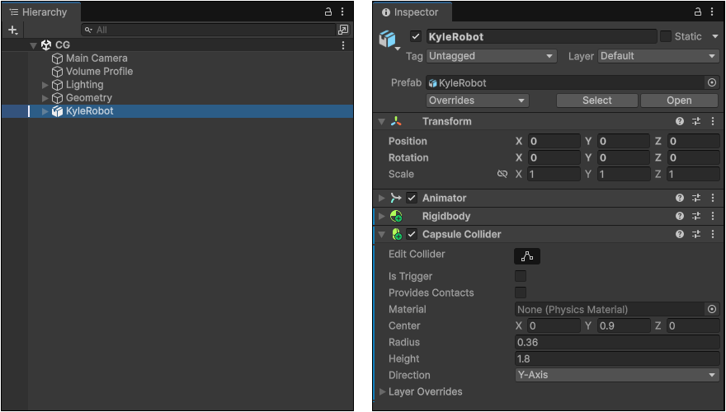Select Main Camera in Hierarchy
726x412 pixels.
[97, 59]
